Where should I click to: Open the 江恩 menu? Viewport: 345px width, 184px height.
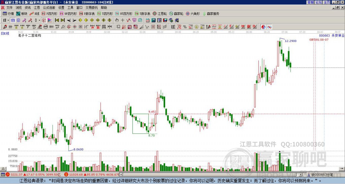[37, 8]
